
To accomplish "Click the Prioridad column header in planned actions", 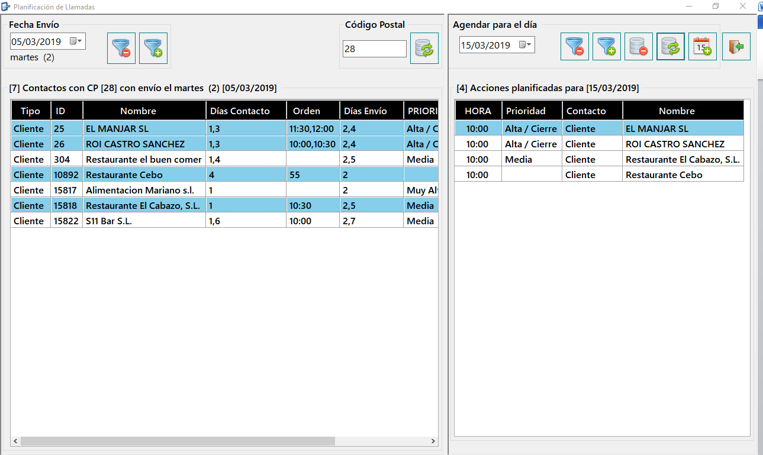I will point(532,111).
